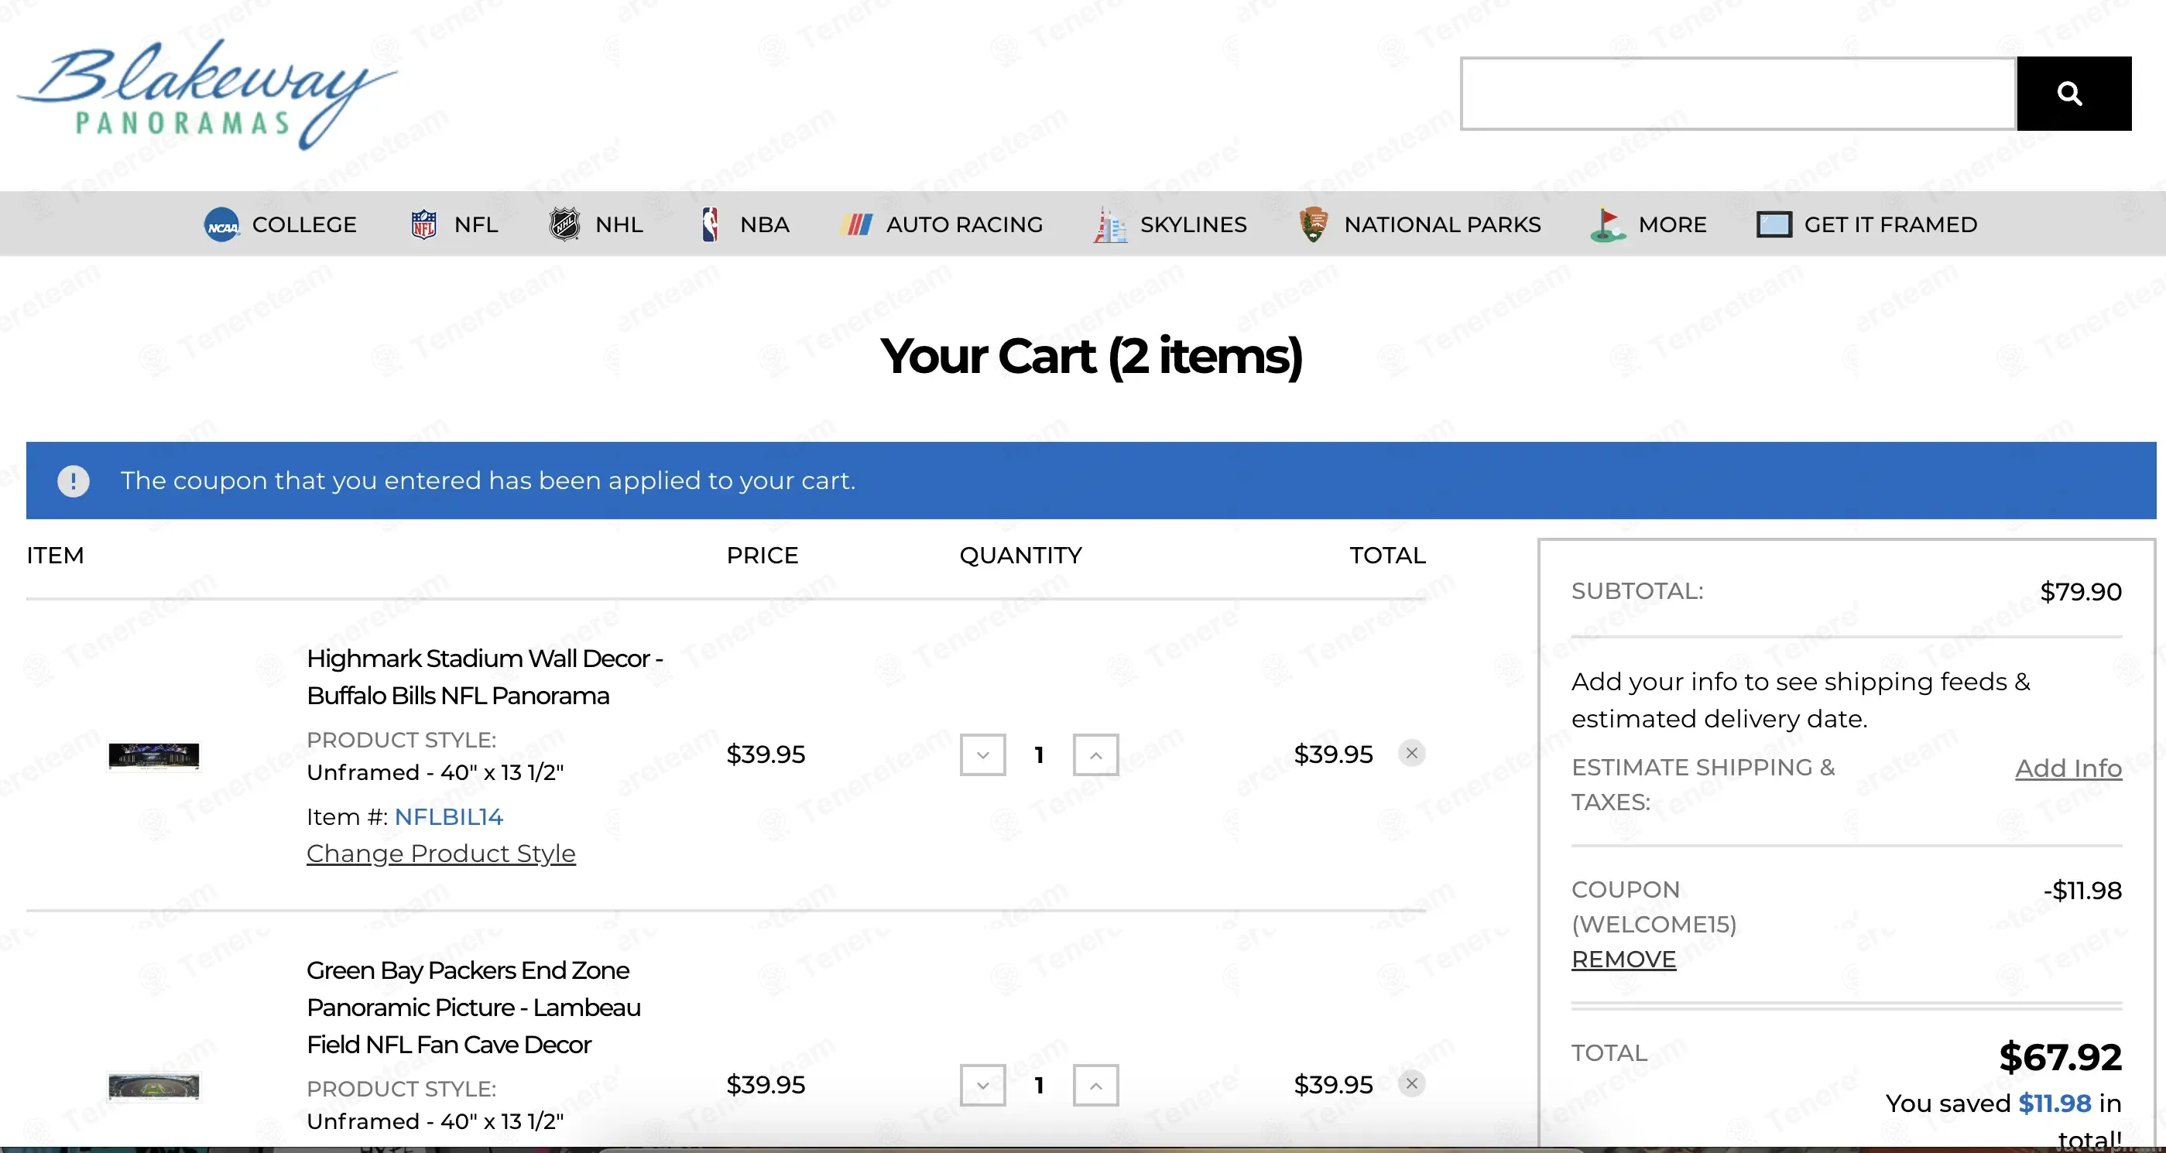Click the Auto Racing stripes icon
The height and width of the screenshot is (1153, 2166).
point(855,224)
